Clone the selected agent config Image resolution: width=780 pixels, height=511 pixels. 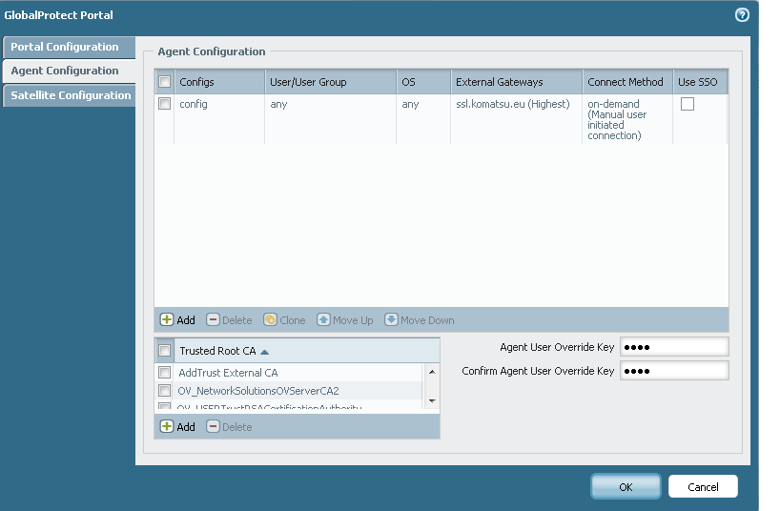284,320
